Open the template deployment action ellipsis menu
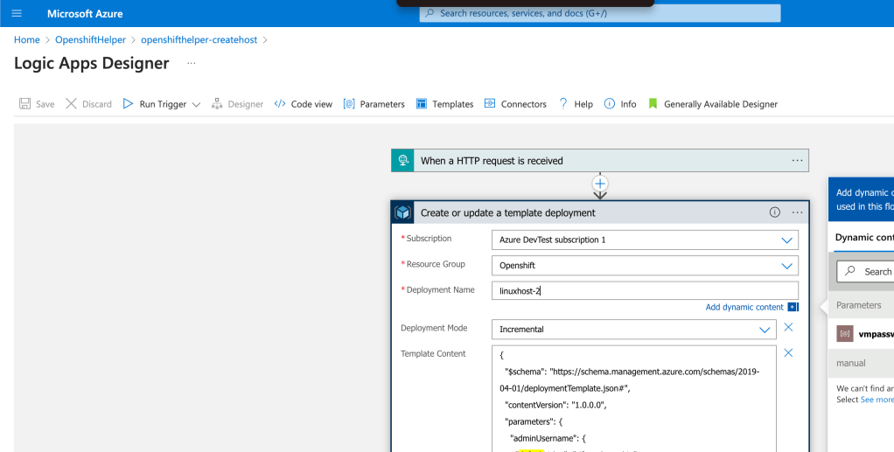Viewport: 894px width, 452px height. tap(797, 212)
